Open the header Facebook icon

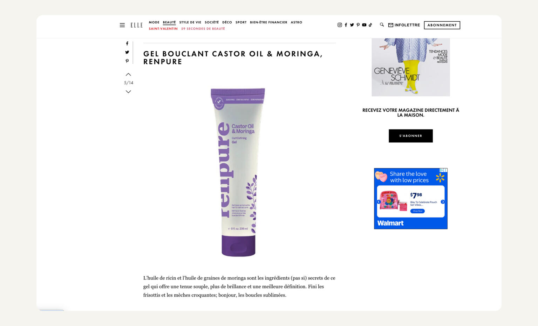346,25
